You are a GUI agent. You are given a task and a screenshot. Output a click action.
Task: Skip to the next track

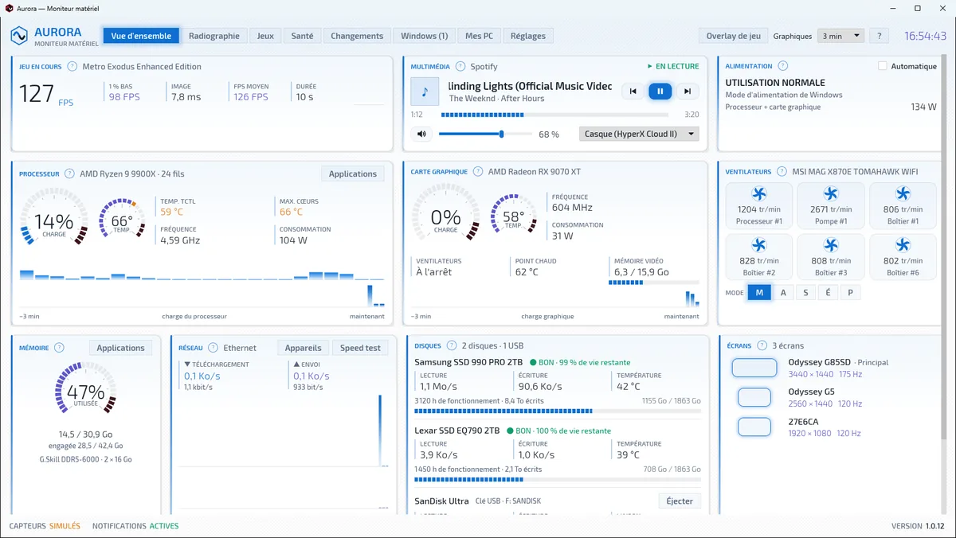coord(687,92)
